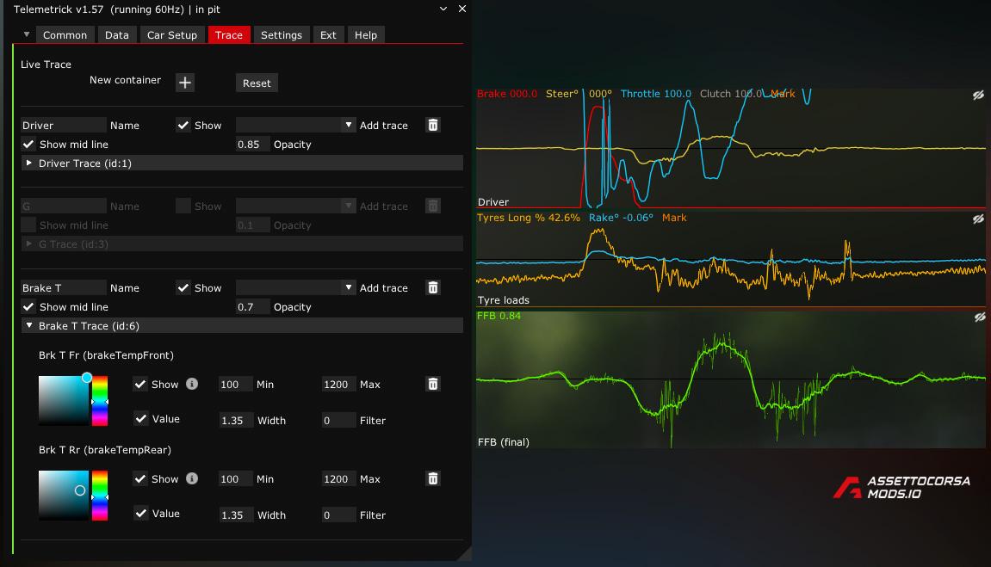Toggle Show for the Brake T container
Screen dimensions: 991x567
(x=183, y=288)
